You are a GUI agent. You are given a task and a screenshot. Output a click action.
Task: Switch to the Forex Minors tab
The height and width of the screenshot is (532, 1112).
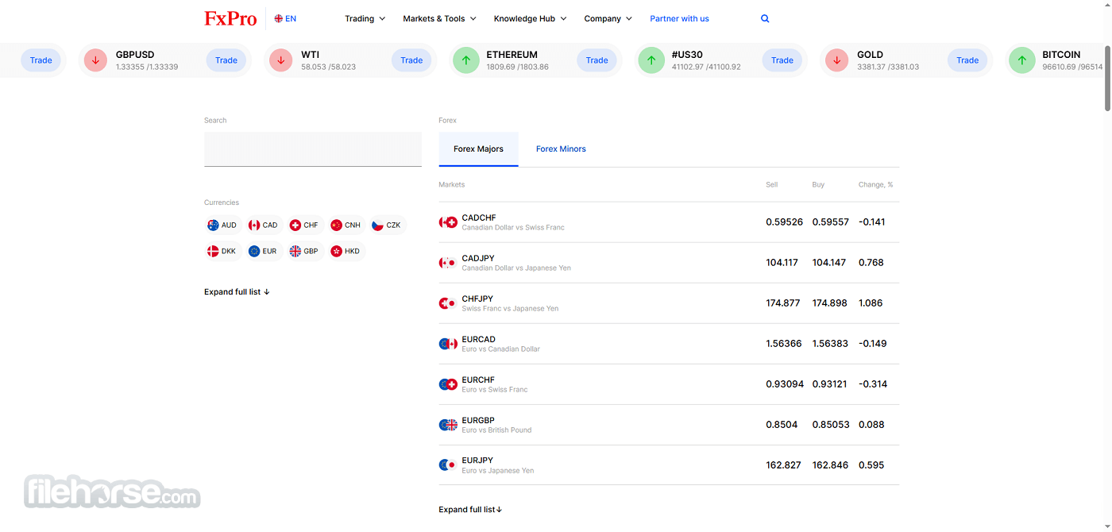click(x=561, y=149)
